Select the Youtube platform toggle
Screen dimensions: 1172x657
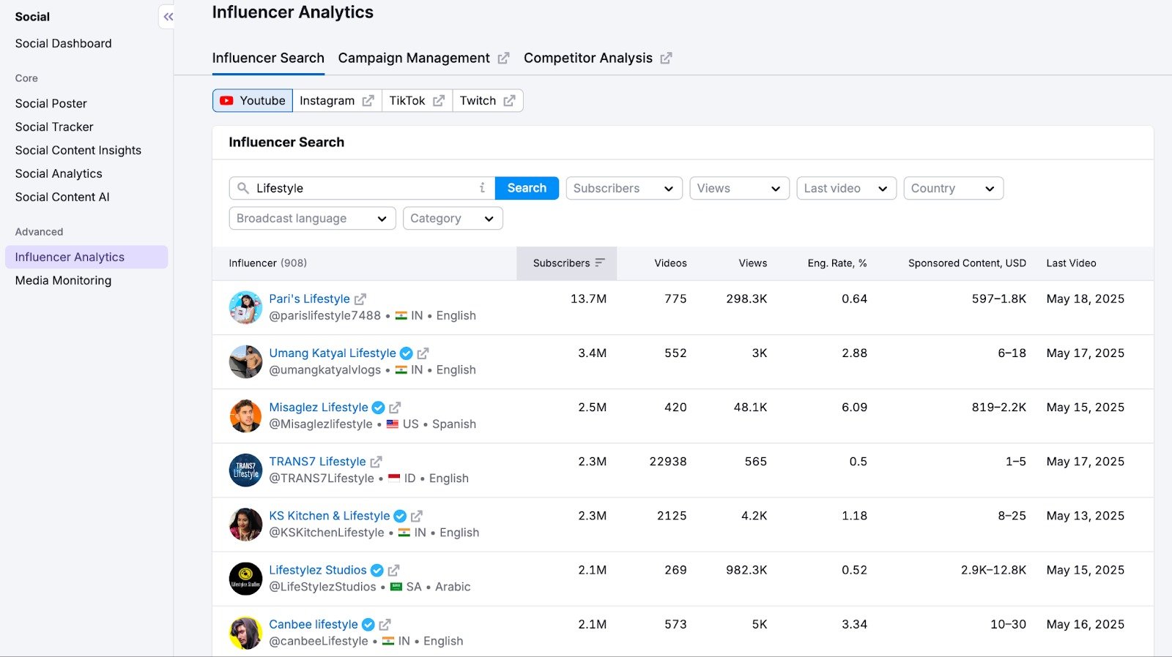point(253,101)
